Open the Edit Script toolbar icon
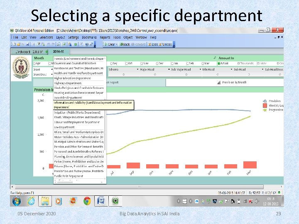The width and height of the screenshot is (299, 224). (x=39, y=44)
